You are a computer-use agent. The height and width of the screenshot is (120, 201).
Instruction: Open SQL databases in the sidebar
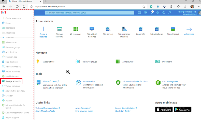click(x=10, y=62)
